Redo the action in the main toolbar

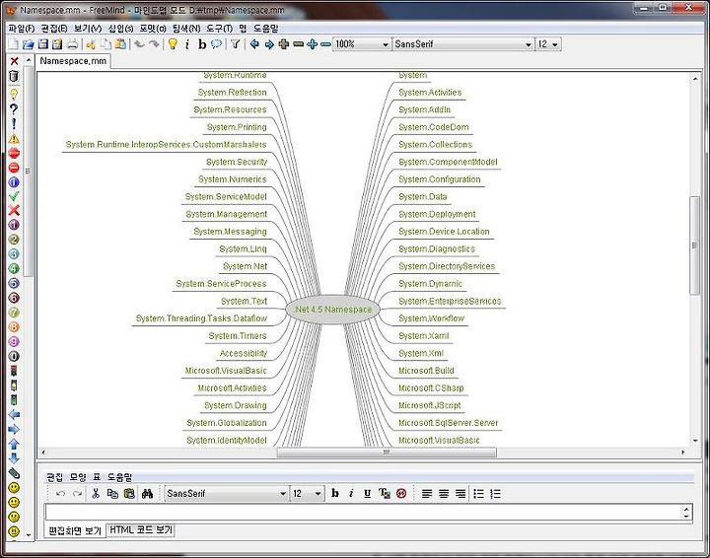click(x=155, y=44)
